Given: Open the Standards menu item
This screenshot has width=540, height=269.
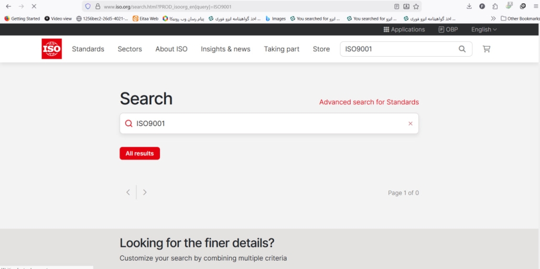Looking at the screenshot, I should pyautogui.click(x=88, y=49).
